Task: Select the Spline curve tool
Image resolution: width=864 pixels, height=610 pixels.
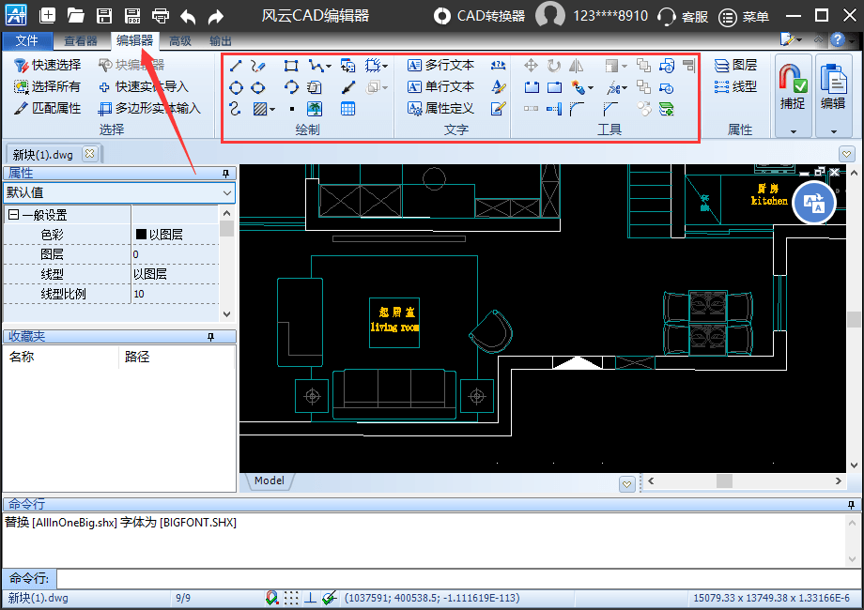Action: (236, 109)
